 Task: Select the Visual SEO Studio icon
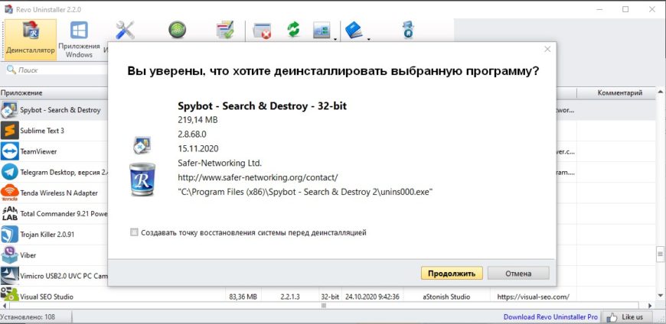[x=9, y=296]
